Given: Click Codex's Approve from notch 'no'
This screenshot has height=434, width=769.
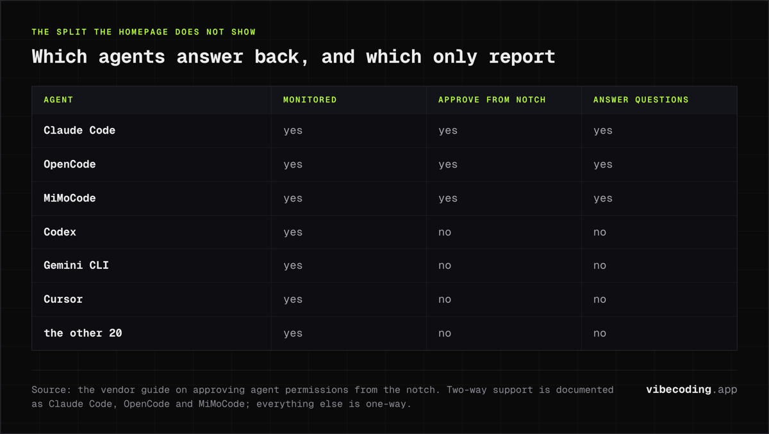Looking at the screenshot, I should coord(445,232).
